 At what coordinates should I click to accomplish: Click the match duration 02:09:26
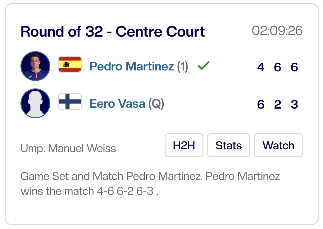tap(277, 31)
